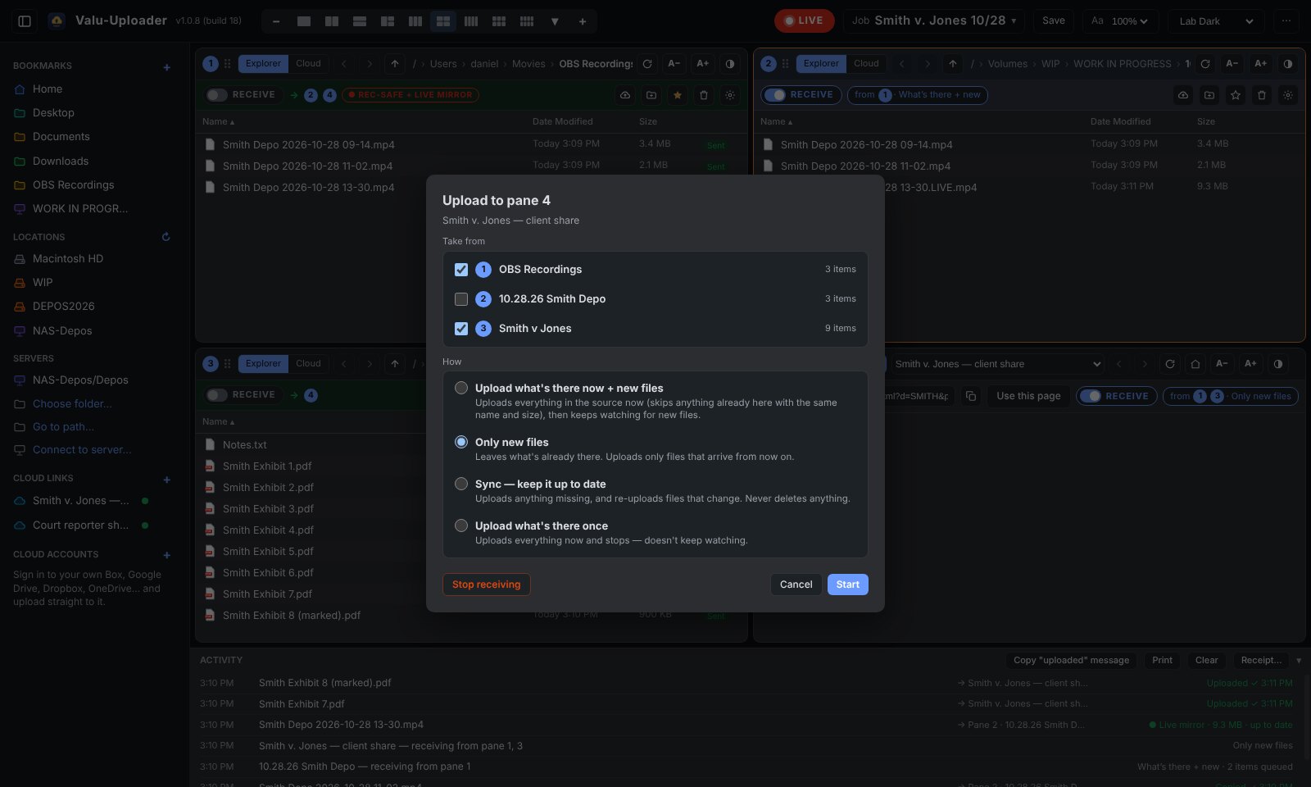Toggle the sidebar panel icon
1311x787 pixels.
(x=25, y=21)
